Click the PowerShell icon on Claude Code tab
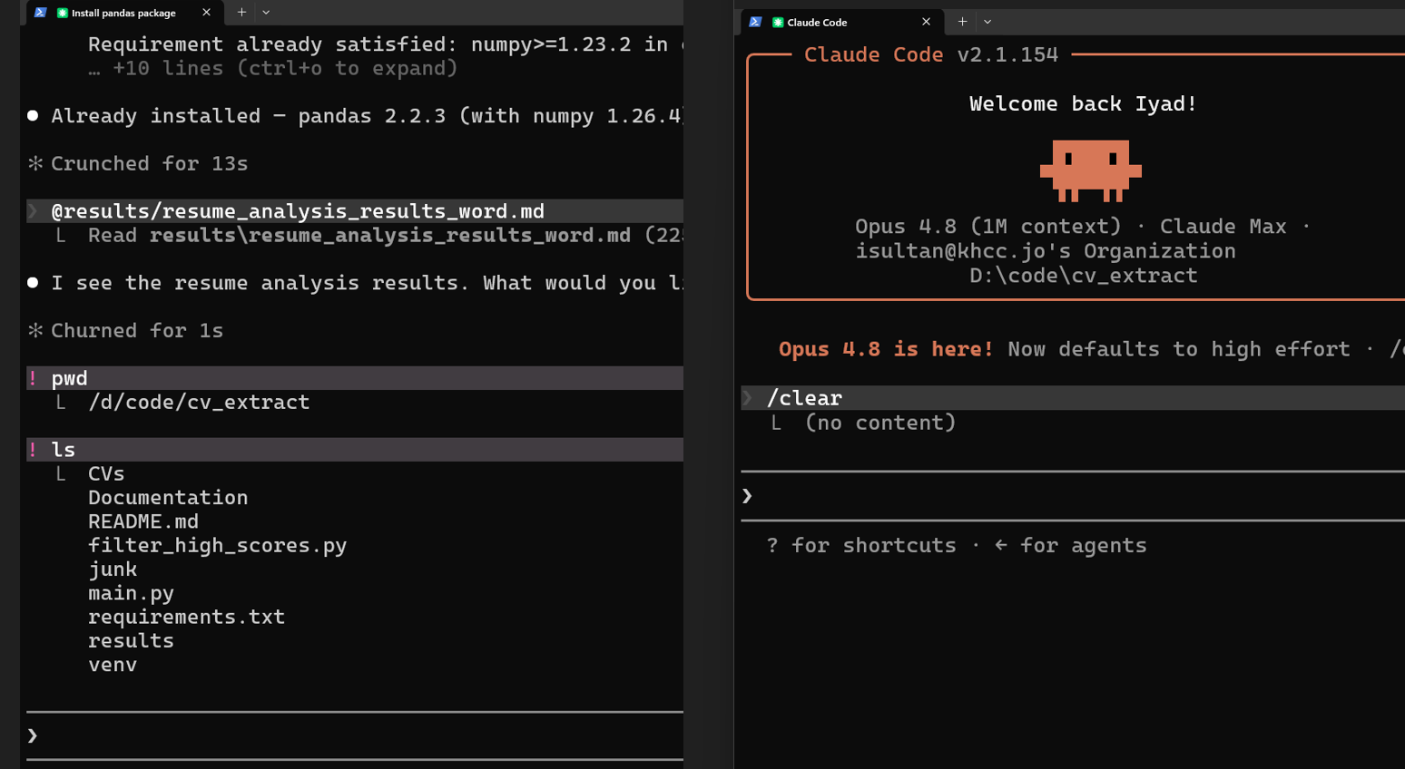This screenshot has height=769, width=1405. click(x=755, y=22)
